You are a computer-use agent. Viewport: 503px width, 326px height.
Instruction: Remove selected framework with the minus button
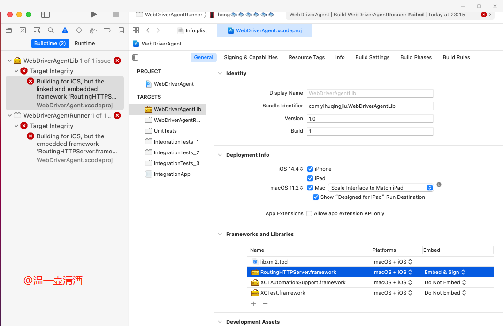(265, 304)
